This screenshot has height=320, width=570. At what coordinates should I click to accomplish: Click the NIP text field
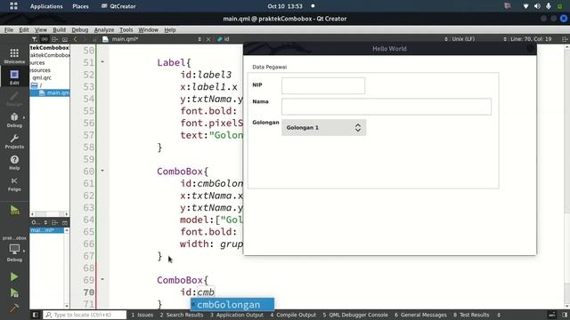[x=323, y=85]
